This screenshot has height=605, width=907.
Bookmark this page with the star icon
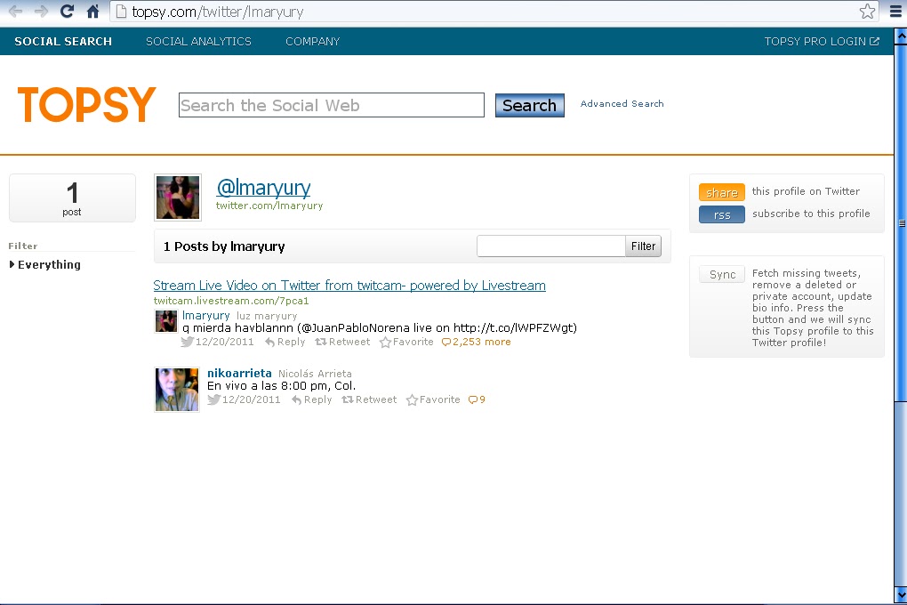(x=867, y=12)
